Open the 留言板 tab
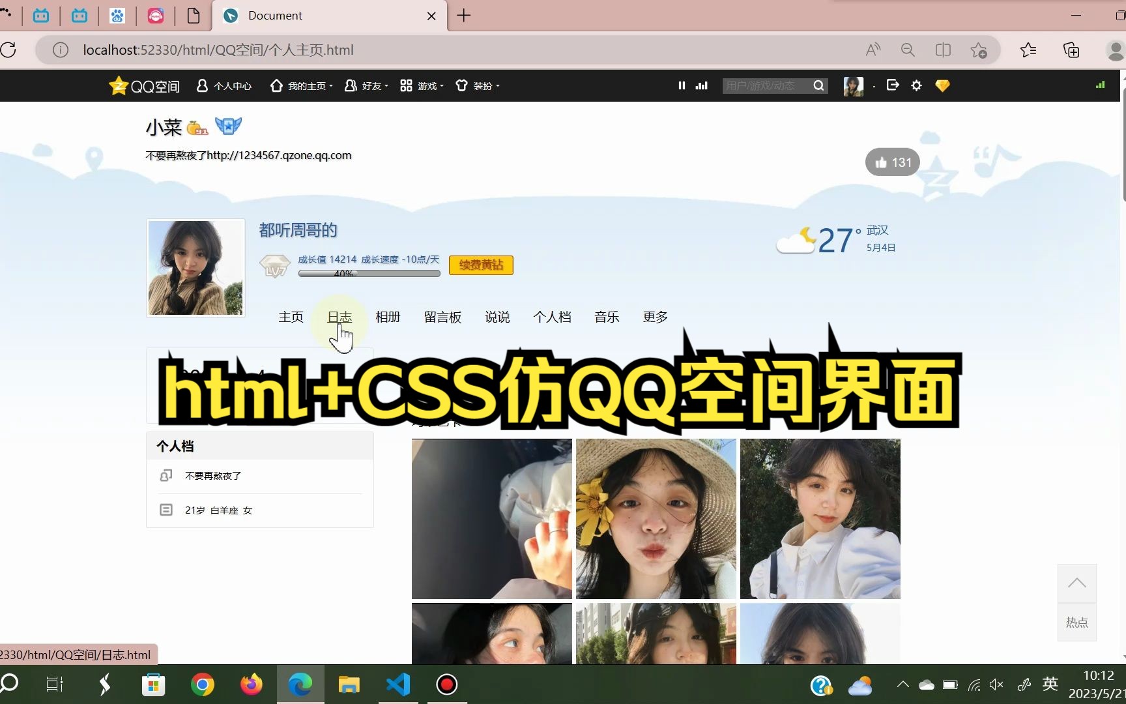The height and width of the screenshot is (704, 1126). tap(442, 317)
